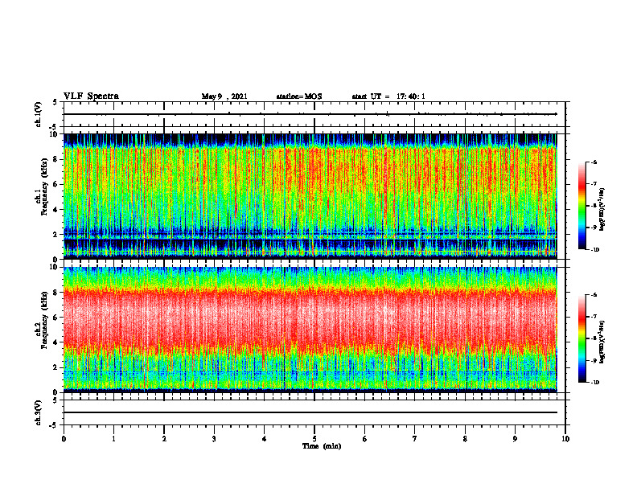Click the ch.2 spectrogram color bar
The image size is (637, 492).
(x=582, y=338)
